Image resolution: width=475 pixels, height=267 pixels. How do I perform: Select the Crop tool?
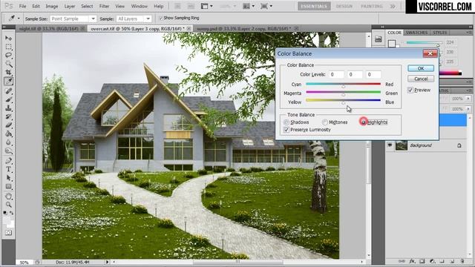[x=8, y=73]
